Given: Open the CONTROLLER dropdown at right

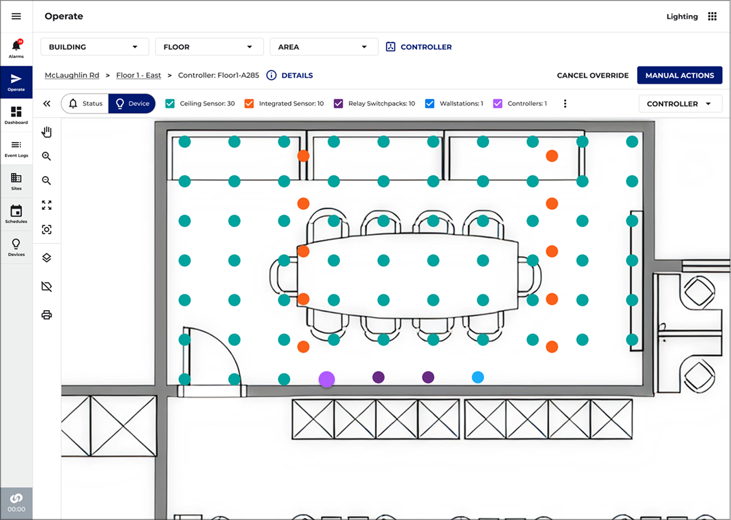Looking at the screenshot, I should tap(680, 104).
